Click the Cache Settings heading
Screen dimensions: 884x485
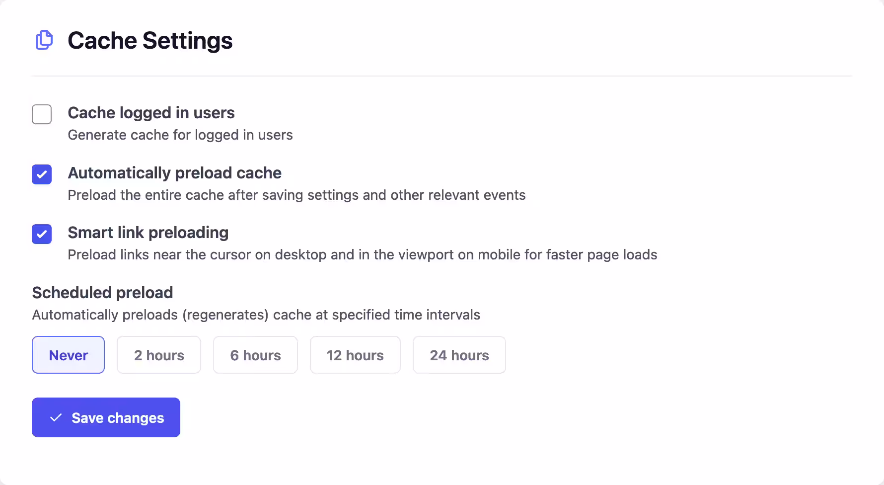coord(150,40)
